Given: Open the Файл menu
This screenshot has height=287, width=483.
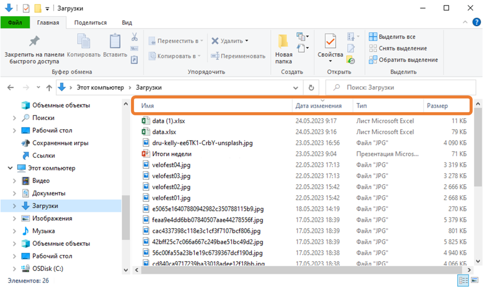Looking at the screenshot, I should tap(15, 23).
